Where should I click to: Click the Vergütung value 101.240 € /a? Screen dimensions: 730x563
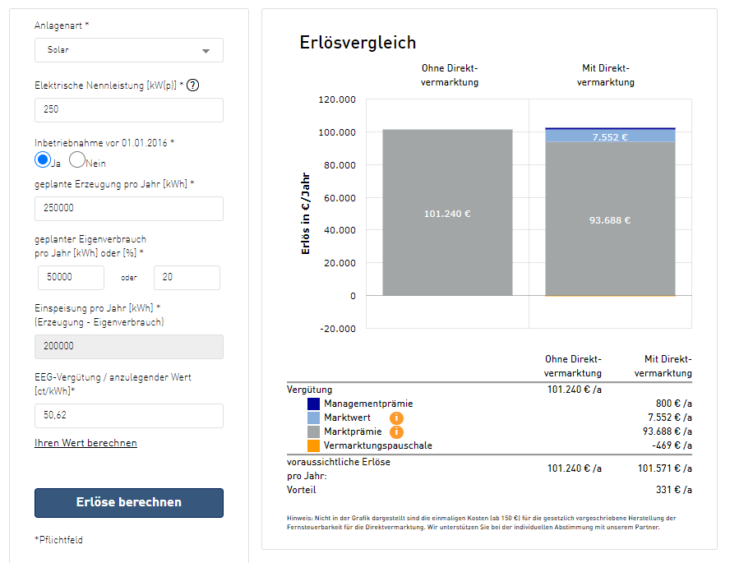coord(575,390)
